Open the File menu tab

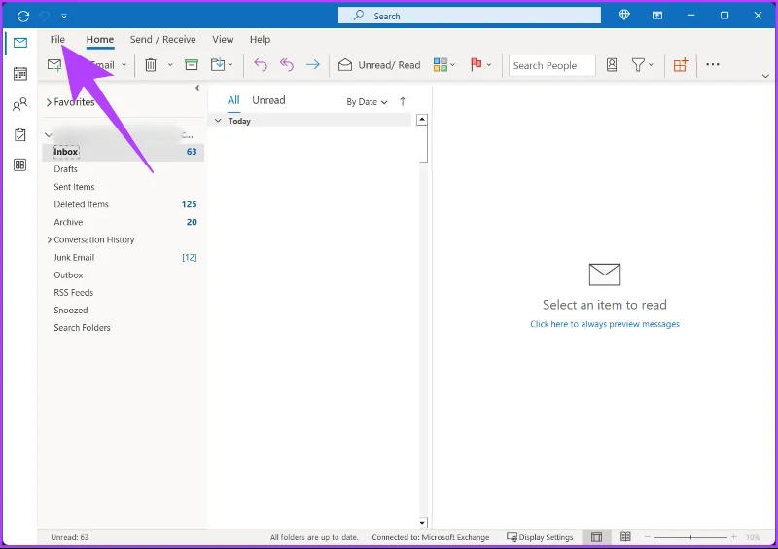(x=57, y=39)
